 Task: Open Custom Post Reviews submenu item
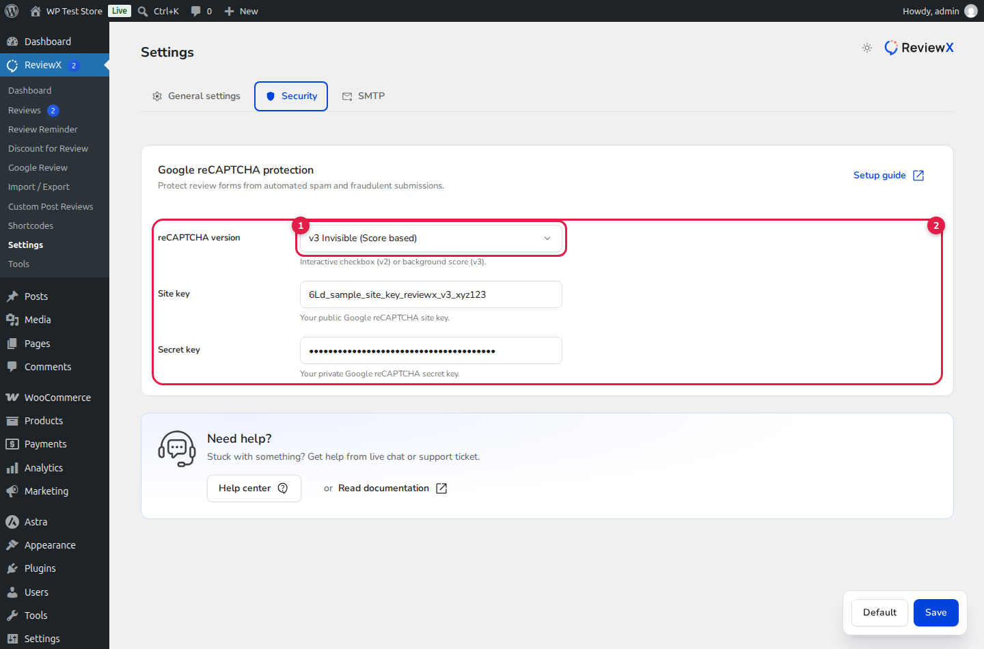click(51, 207)
